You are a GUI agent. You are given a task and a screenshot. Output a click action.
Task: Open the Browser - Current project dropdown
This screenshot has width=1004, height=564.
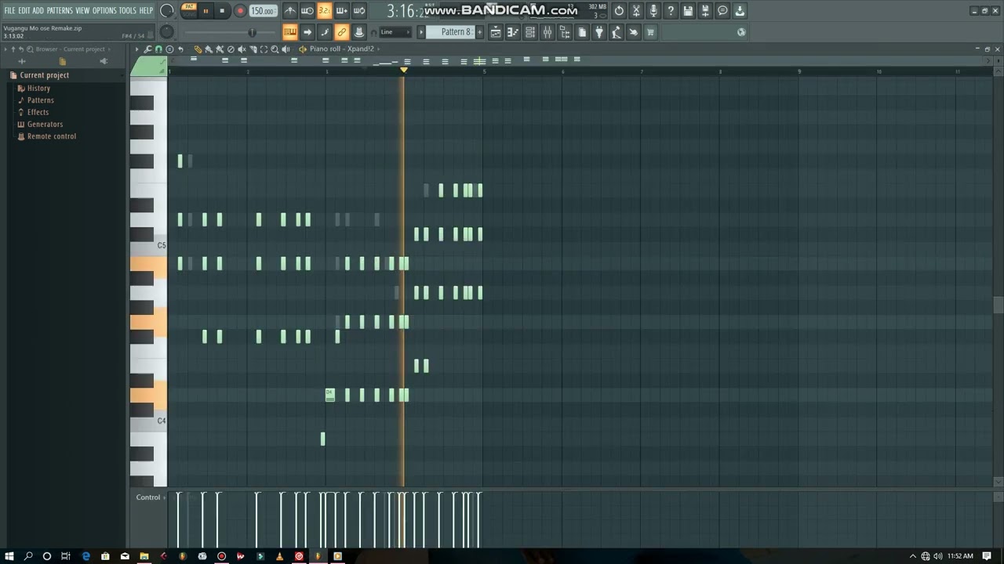(x=70, y=49)
